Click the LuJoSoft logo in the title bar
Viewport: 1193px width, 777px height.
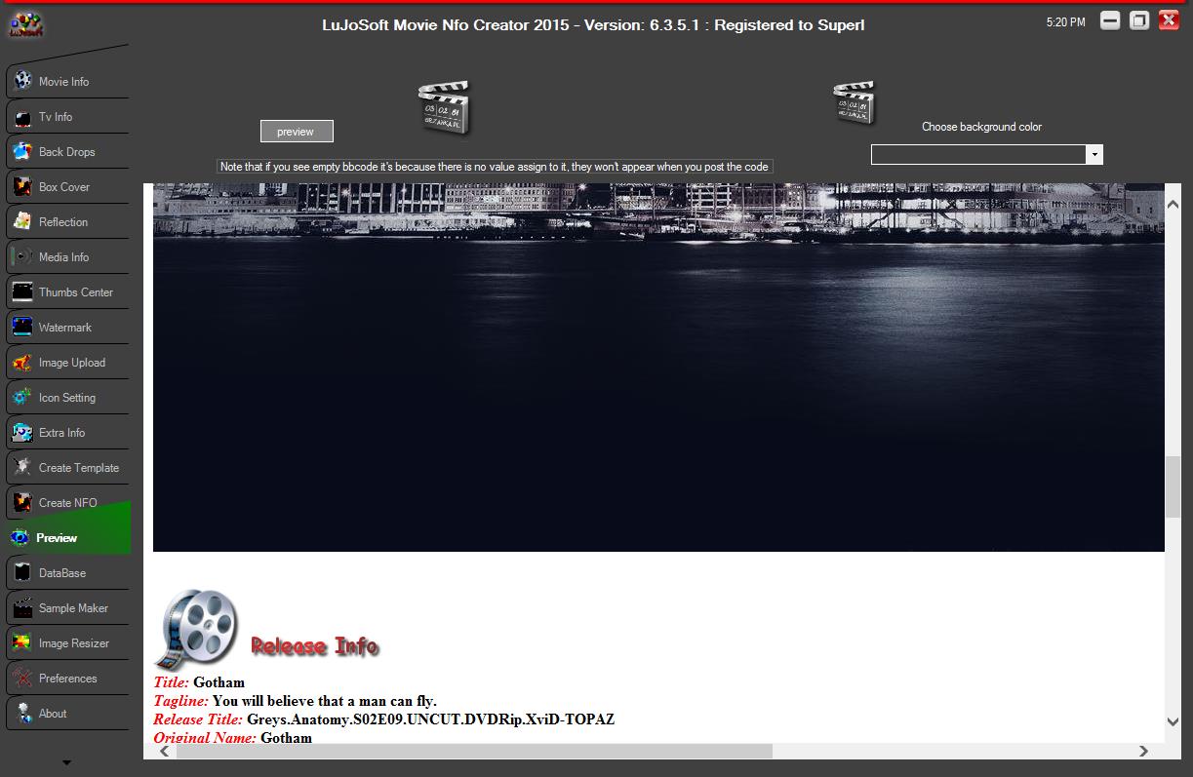(x=25, y=24)
